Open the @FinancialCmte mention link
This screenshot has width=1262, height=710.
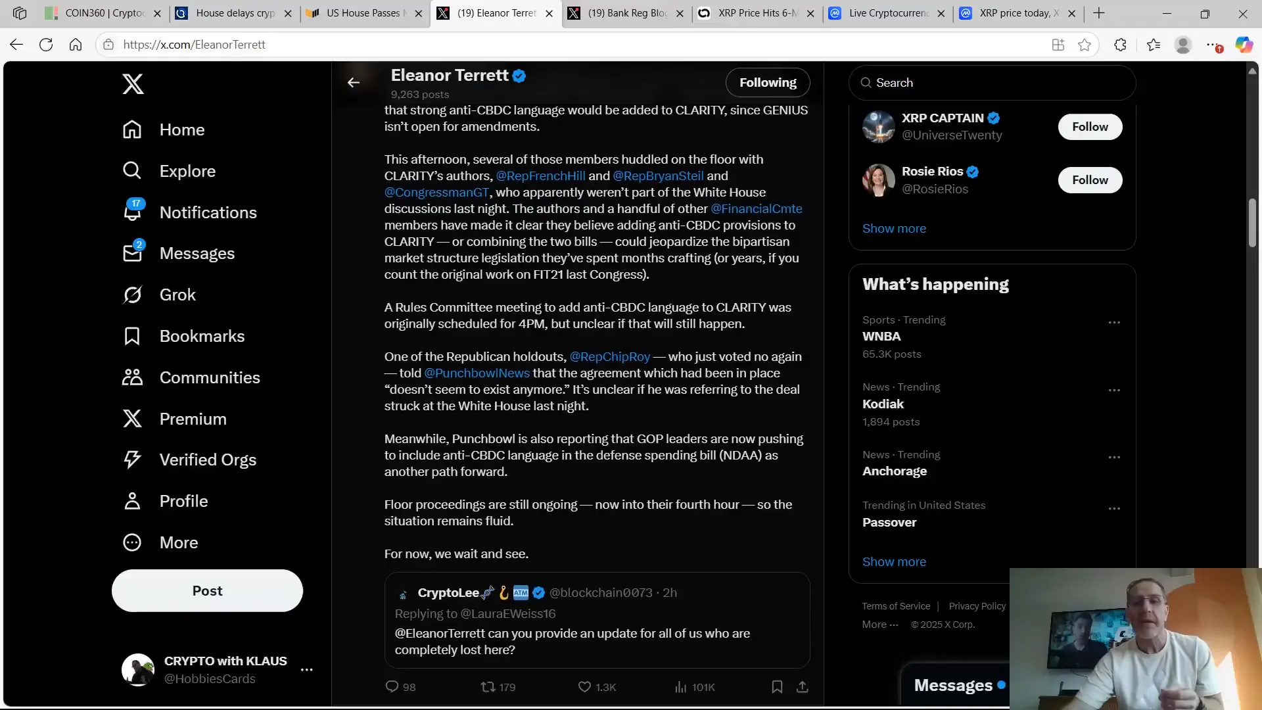[757, 208]
